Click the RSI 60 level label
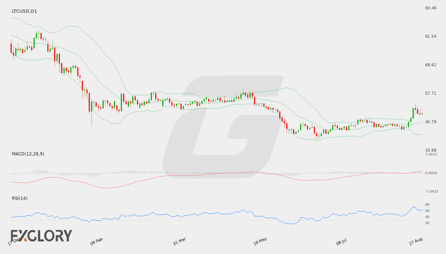Image resolution: width=446 pixels, height=254 pixels. point(427,211)
